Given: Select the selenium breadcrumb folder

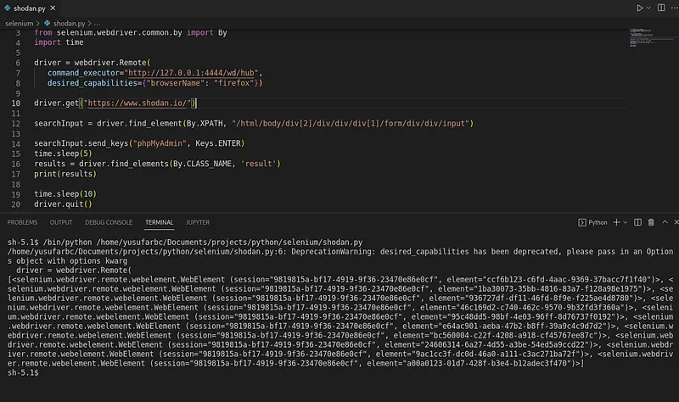Looking at the screenshot, I should [x=19, y=24].
